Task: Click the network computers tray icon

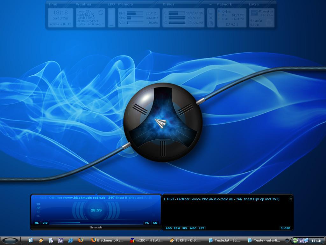Action: point(306,241)
